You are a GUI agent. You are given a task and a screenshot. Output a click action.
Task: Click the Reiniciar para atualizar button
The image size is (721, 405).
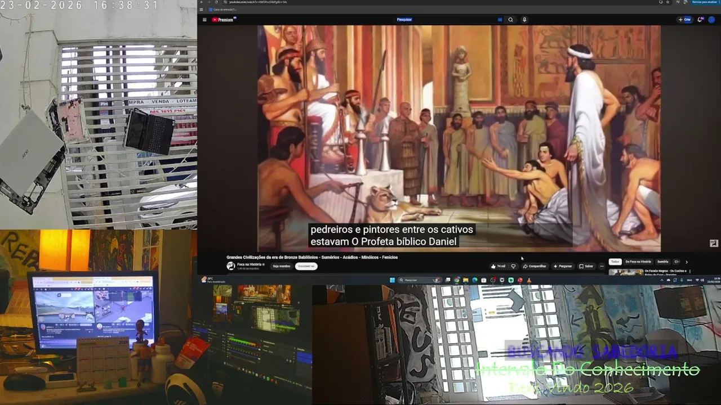705,2
